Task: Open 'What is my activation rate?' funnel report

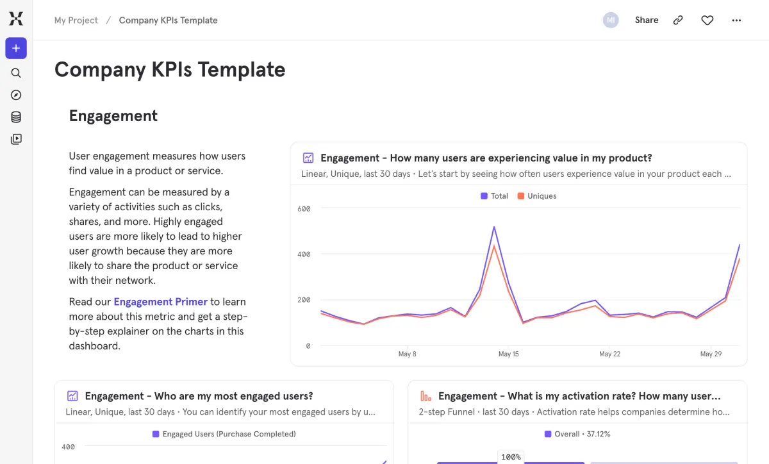Action: tap(579, 396)
